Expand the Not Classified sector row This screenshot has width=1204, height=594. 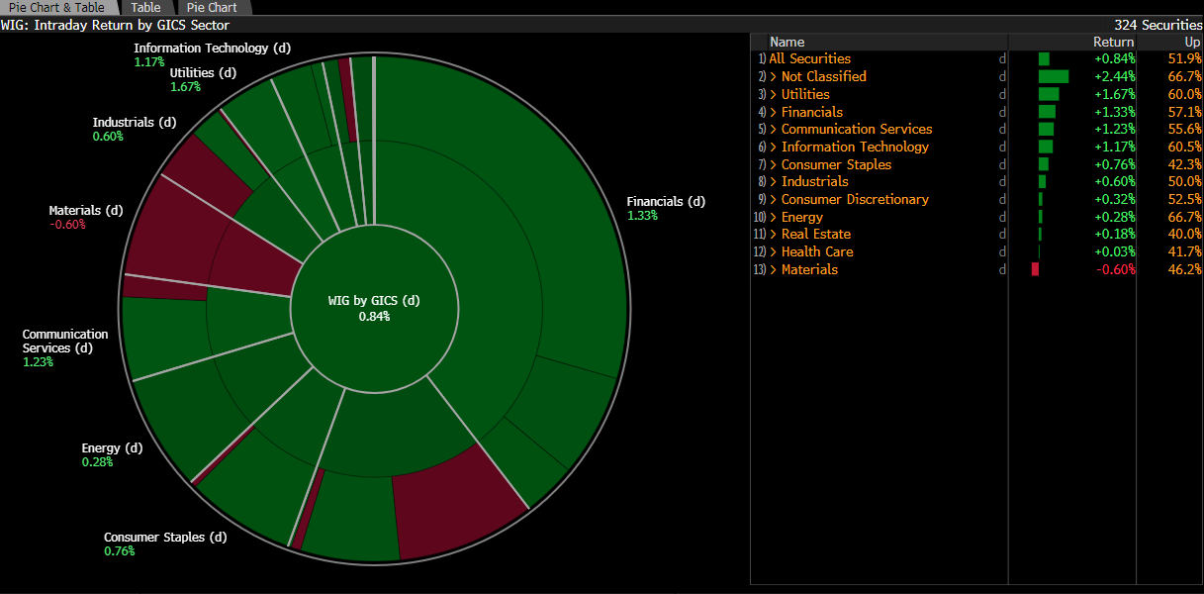point(823,76)
